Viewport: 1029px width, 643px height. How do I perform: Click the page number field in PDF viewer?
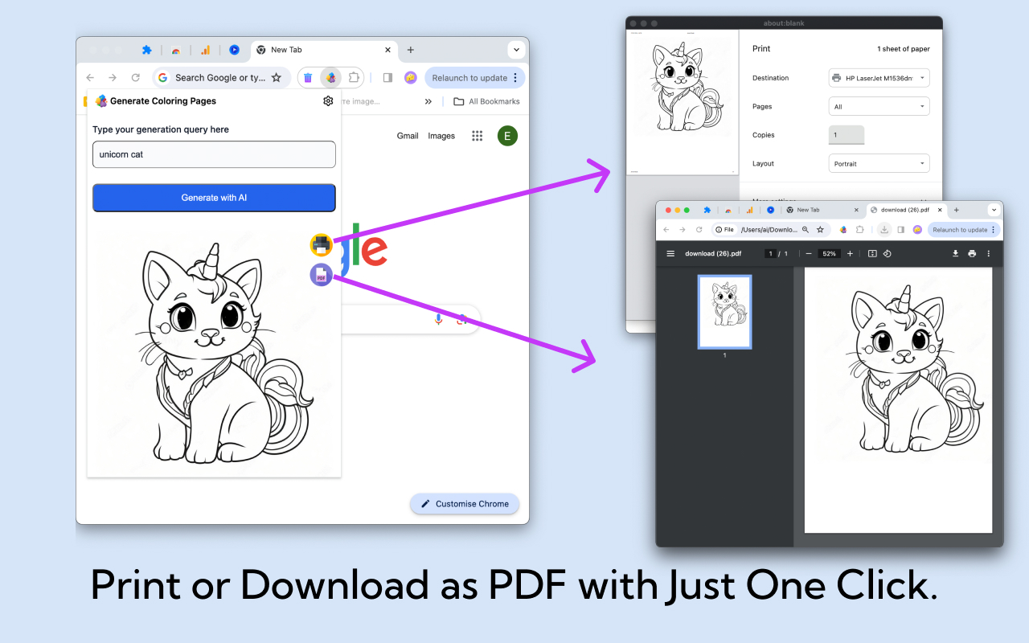tap(770, 253)
